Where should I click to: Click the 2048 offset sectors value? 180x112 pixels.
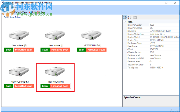tap(152, 52)
